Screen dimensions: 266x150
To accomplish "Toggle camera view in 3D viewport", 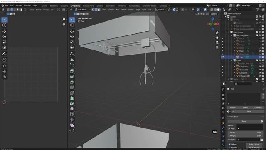I will pos(217,42).
